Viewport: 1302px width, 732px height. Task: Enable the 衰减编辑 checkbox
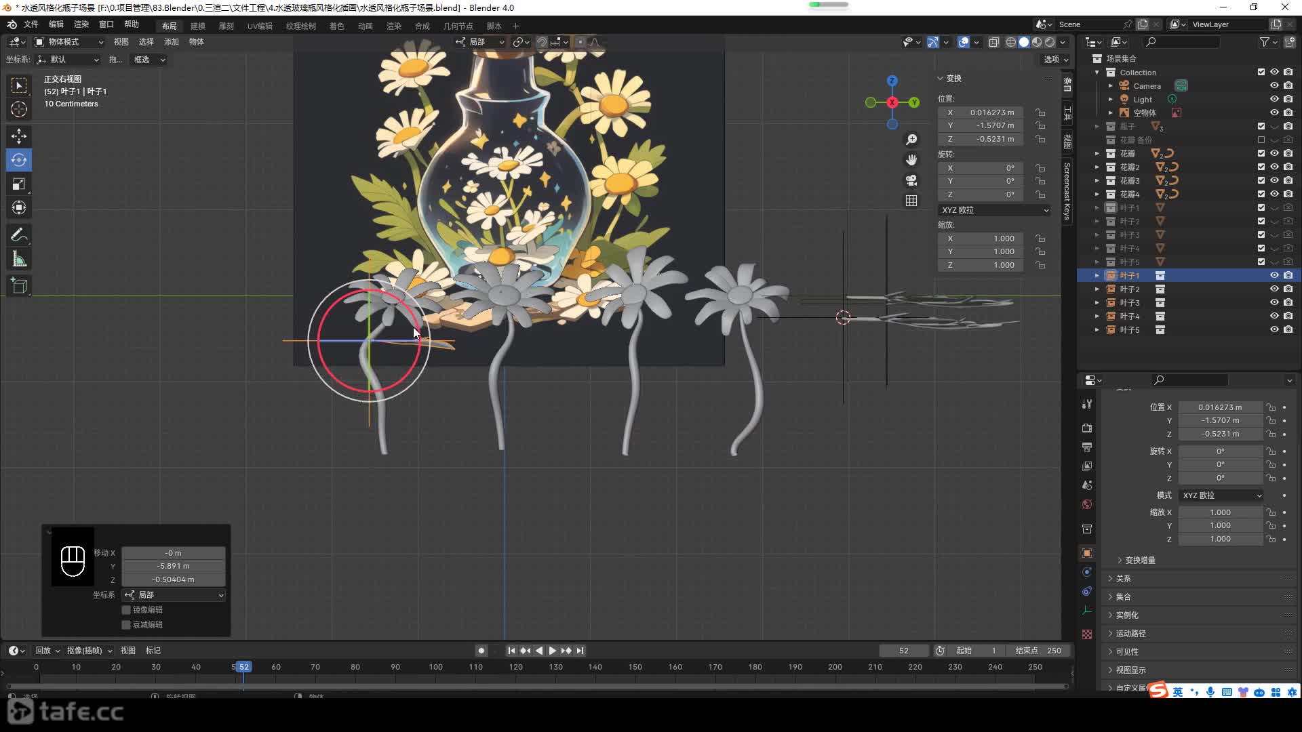(126, 625)
